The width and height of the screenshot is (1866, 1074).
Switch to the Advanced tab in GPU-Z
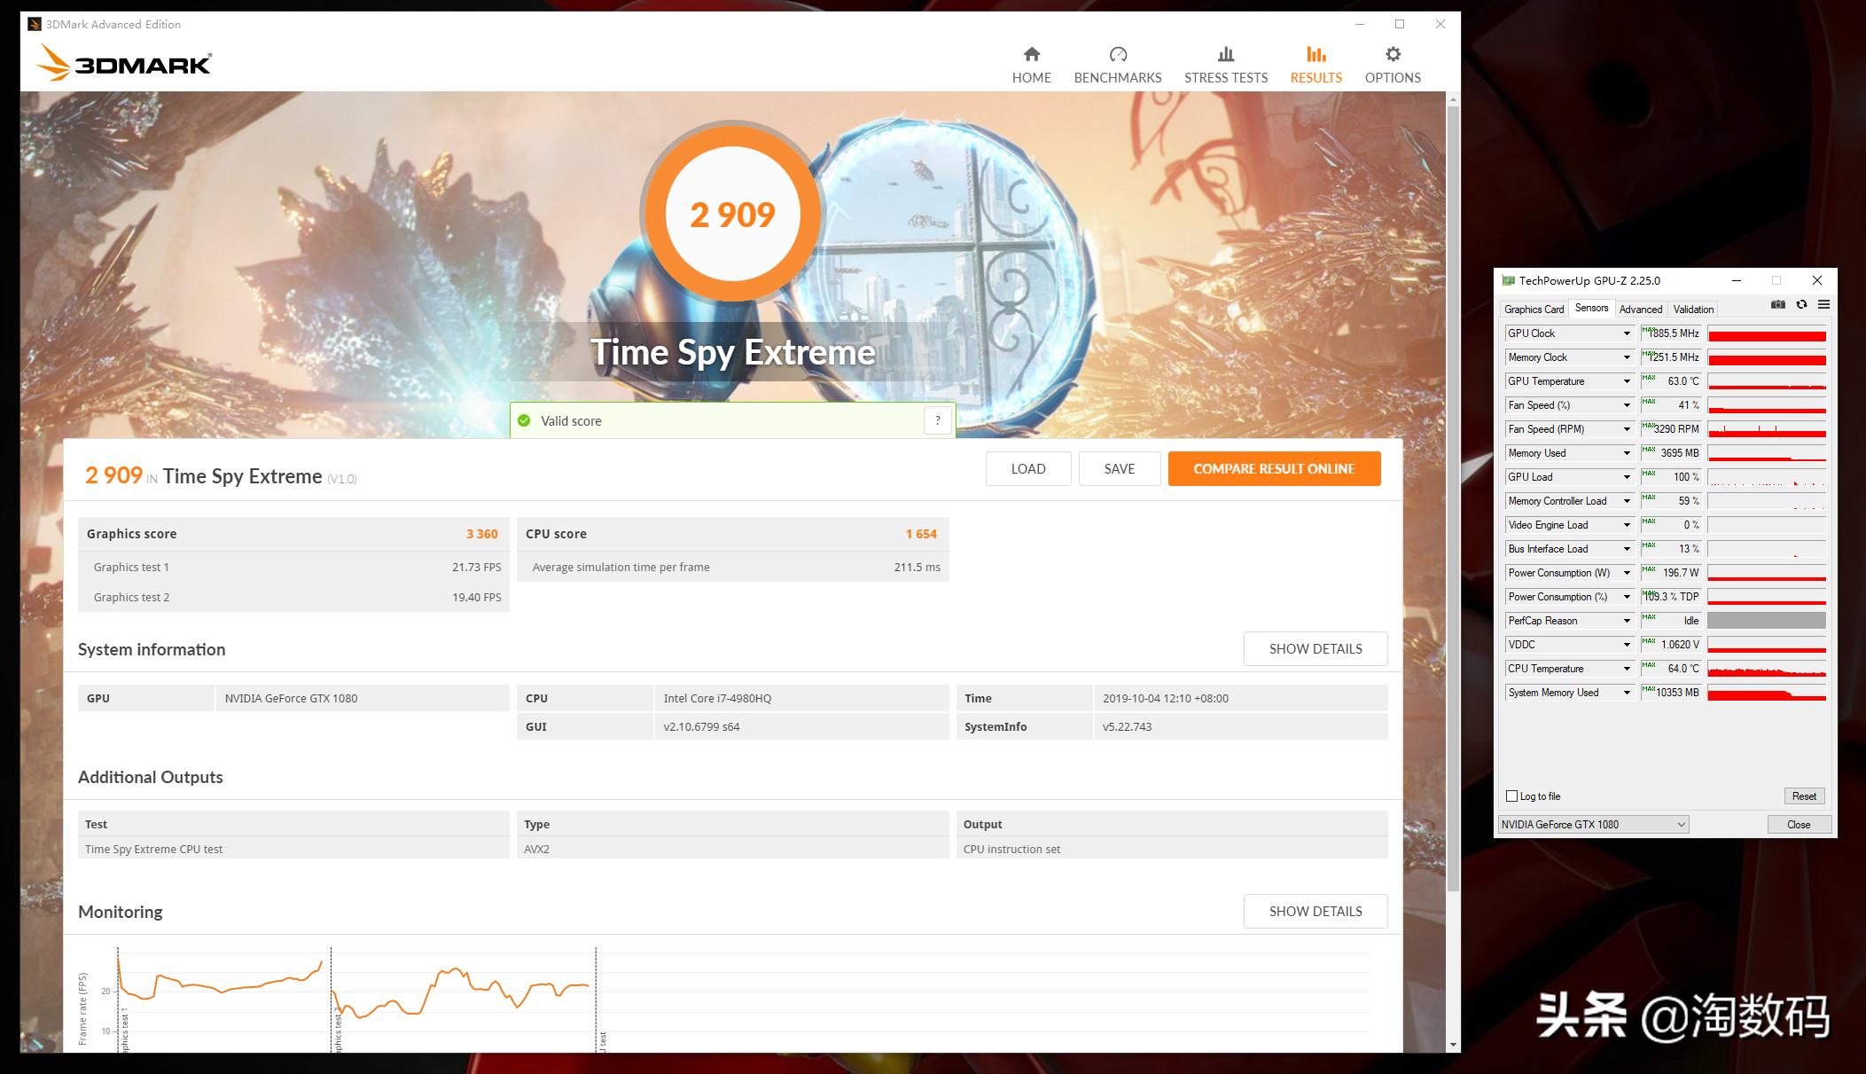click(x=1640, y=310)
